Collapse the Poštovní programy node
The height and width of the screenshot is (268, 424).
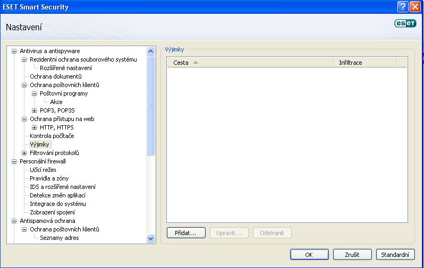coord(34,93)
